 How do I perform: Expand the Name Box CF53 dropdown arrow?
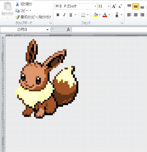47,30
